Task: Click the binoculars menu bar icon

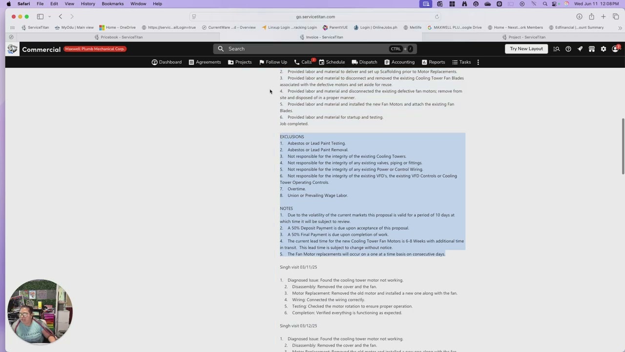Action: (x=463, y=4)
